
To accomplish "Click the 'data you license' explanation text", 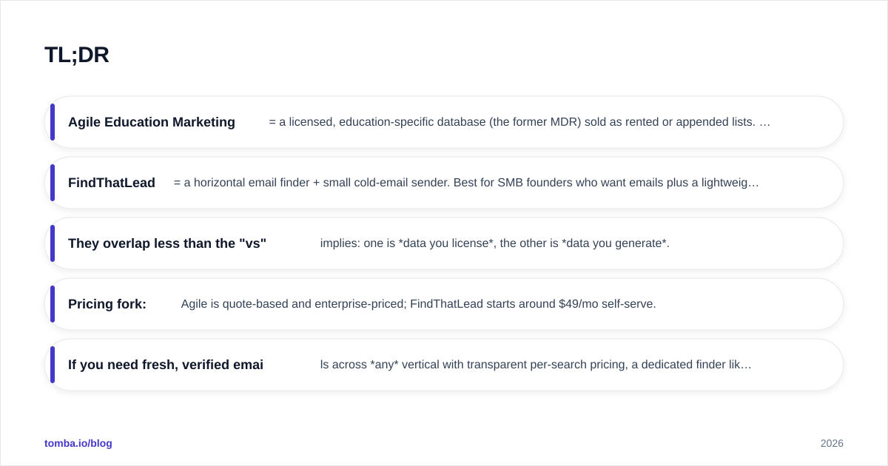I will (495, 243).
